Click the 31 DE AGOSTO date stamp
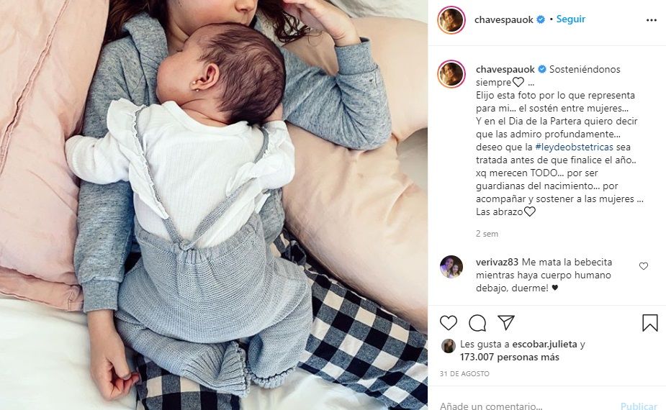Image resolution: width=666 pixels, height=410 pixels. pos(464,374)
